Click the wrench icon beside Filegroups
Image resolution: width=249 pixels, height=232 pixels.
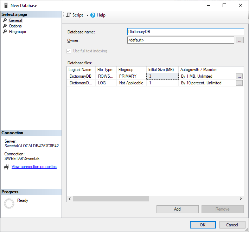5,32
